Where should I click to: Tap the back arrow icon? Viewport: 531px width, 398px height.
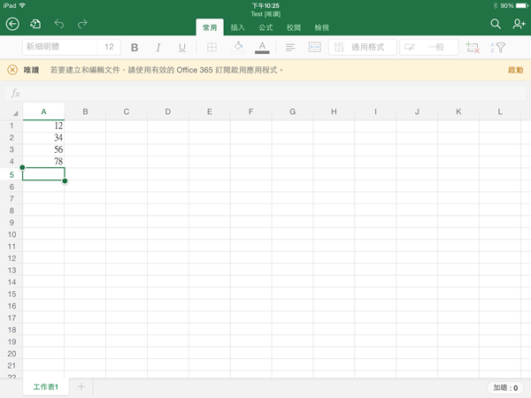[12, 24]
